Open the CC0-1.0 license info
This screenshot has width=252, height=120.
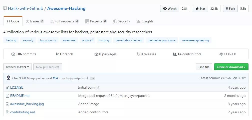tap(228, 54)
